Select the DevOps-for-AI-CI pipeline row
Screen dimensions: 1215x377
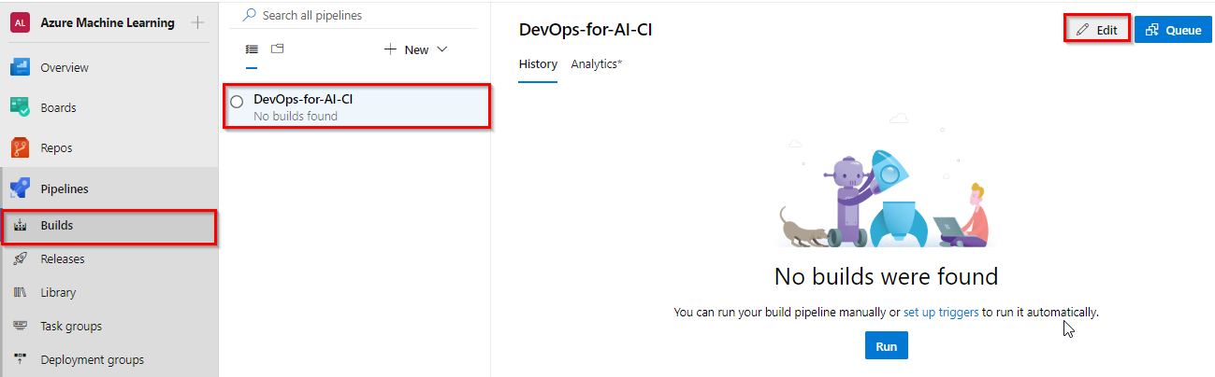pyautogui.click(x=357, y=106)
